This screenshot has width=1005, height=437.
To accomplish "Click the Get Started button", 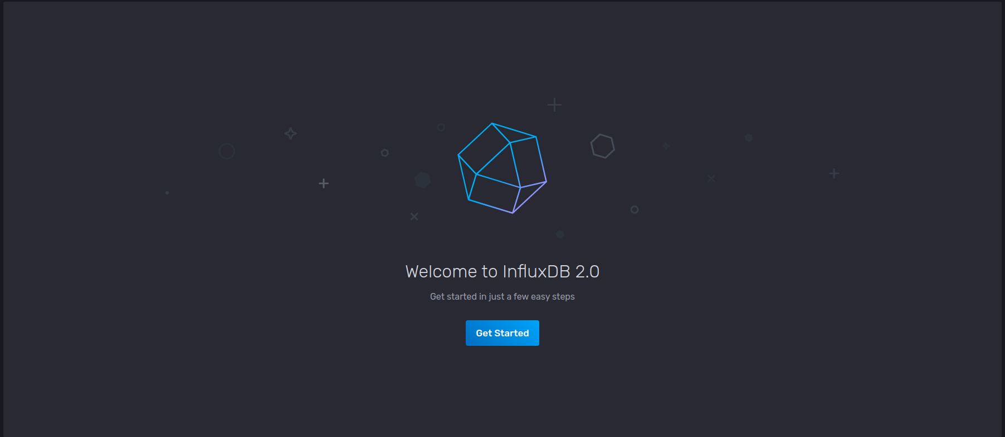I will (502, 333).
